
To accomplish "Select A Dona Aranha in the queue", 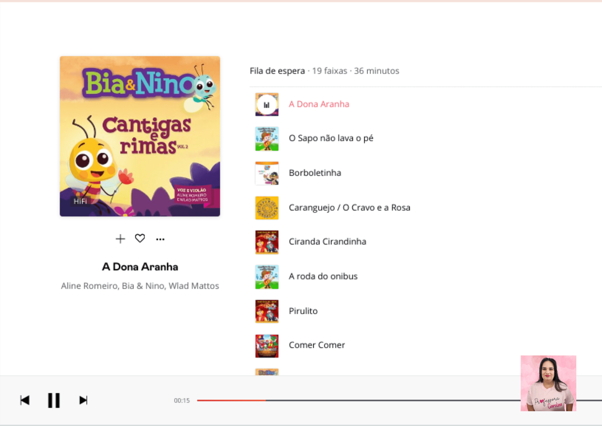I will coord(319,104).
